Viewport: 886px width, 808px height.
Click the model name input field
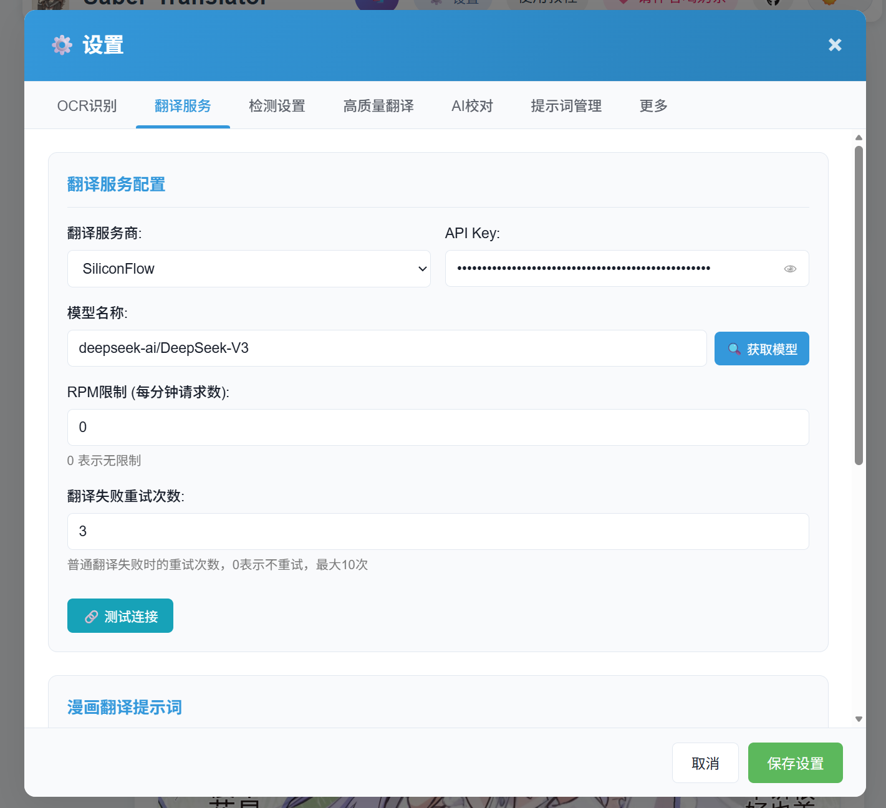coord(387,349)
